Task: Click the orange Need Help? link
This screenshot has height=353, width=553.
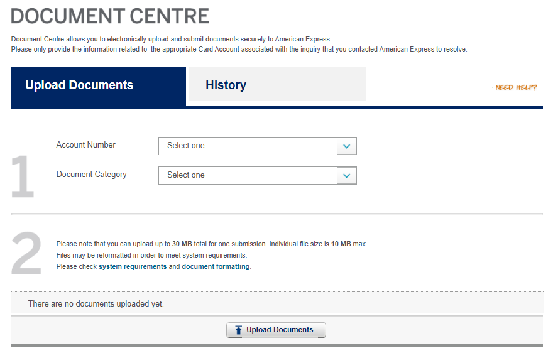Action: pos(516,87)
